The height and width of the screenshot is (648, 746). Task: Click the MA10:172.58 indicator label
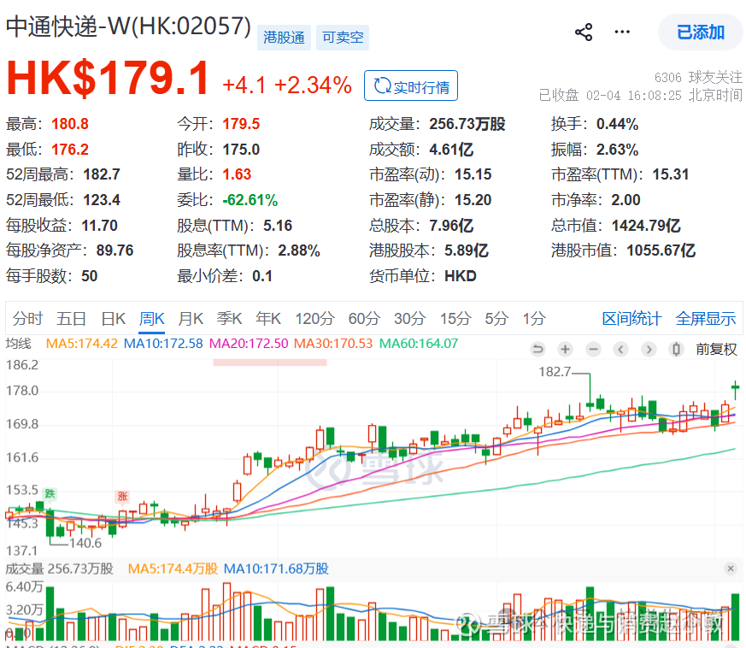tap(163, 344)
